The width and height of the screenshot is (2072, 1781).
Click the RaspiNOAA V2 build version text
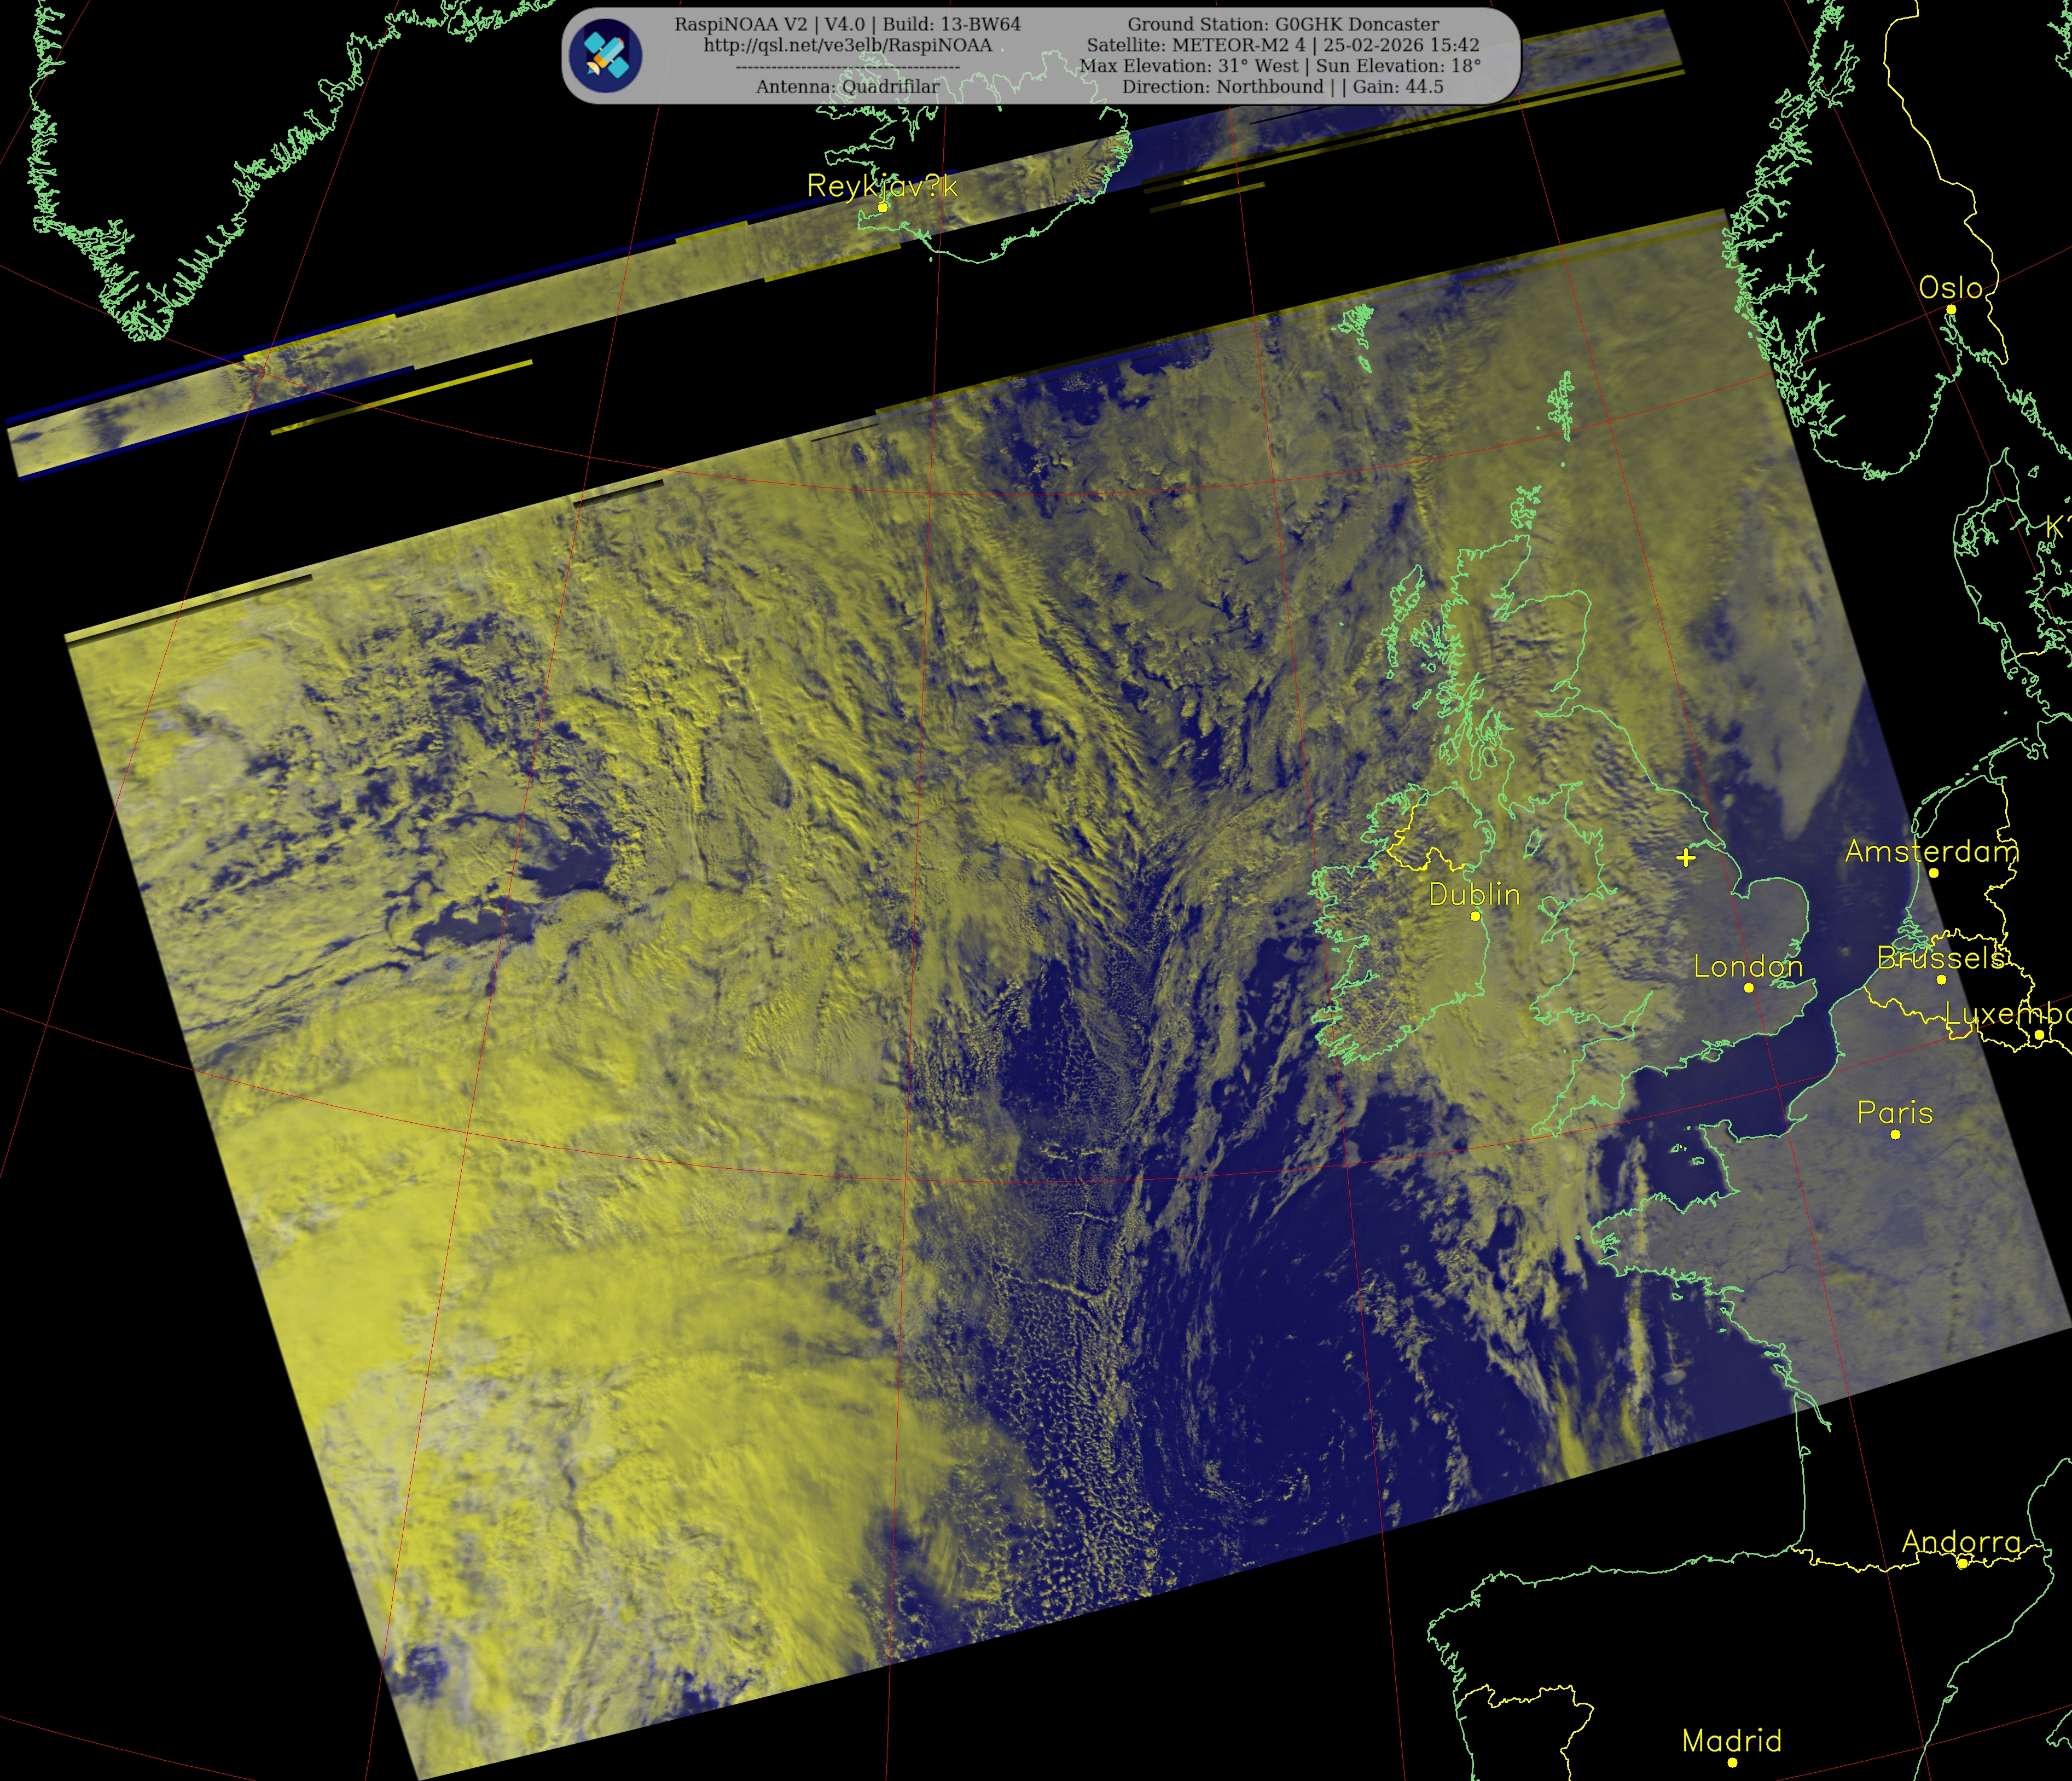pos(847,24)
